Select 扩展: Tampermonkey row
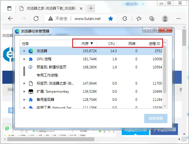Screen dimensions: 189x144 pyautogui.click(x=91, y=92)
